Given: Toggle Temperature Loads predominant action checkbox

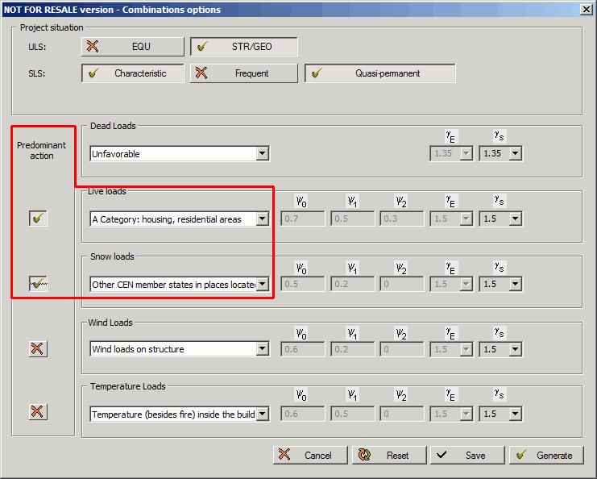Looking at the screenshot, I should (x=38, y=411).
